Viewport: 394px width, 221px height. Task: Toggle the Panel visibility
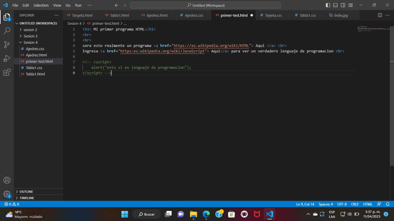pos(335,5)
